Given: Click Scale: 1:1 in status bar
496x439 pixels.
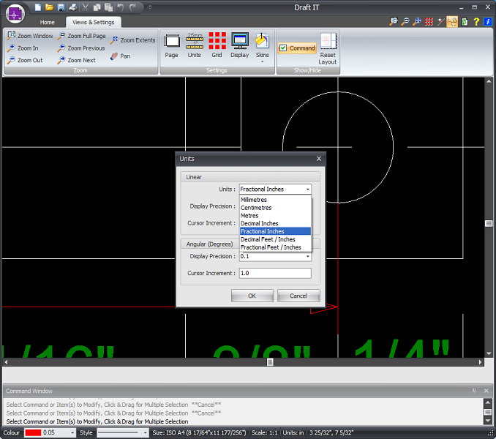Looking at the screenshot, I should tap(264, 432).
